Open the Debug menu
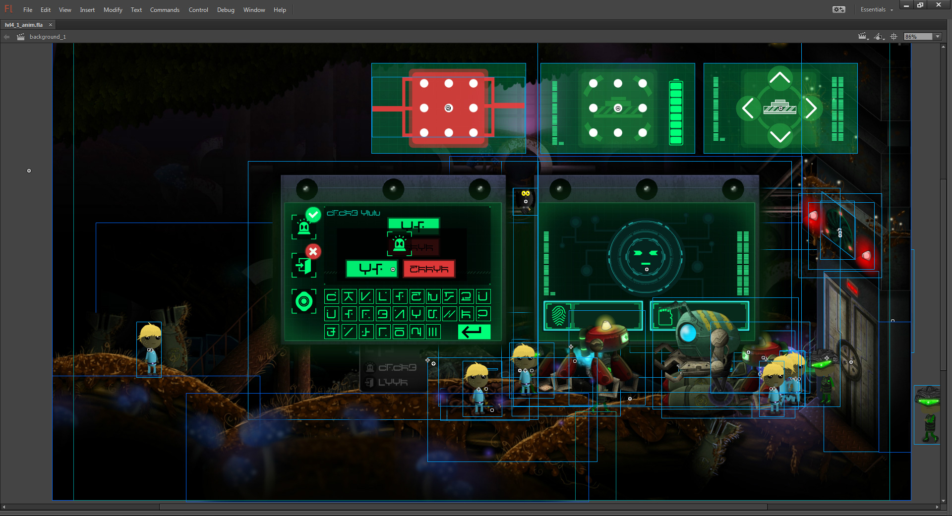 click(x=226, y=10)
